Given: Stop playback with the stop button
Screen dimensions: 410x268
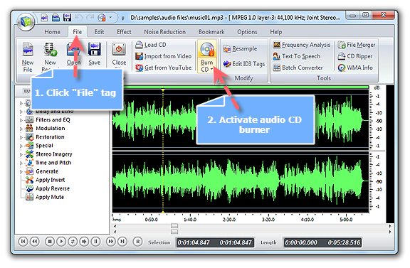Looking at the screenshot, I should pyautogui.click(x=49, y=242).
